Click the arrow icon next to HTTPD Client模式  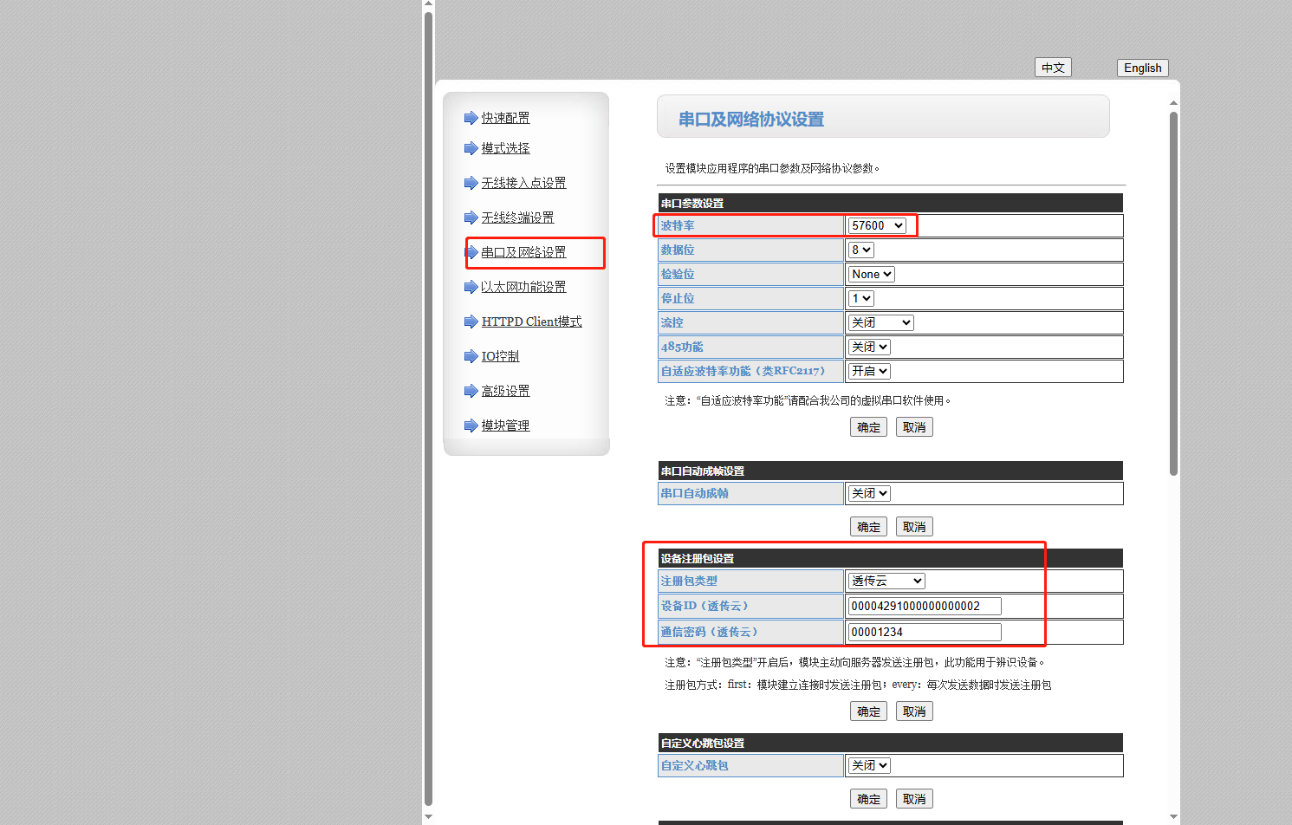pos(471,322)
